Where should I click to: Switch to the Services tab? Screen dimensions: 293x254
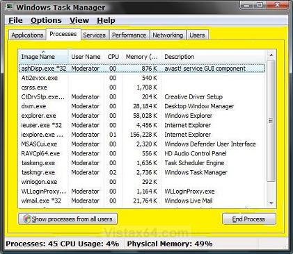95,35
